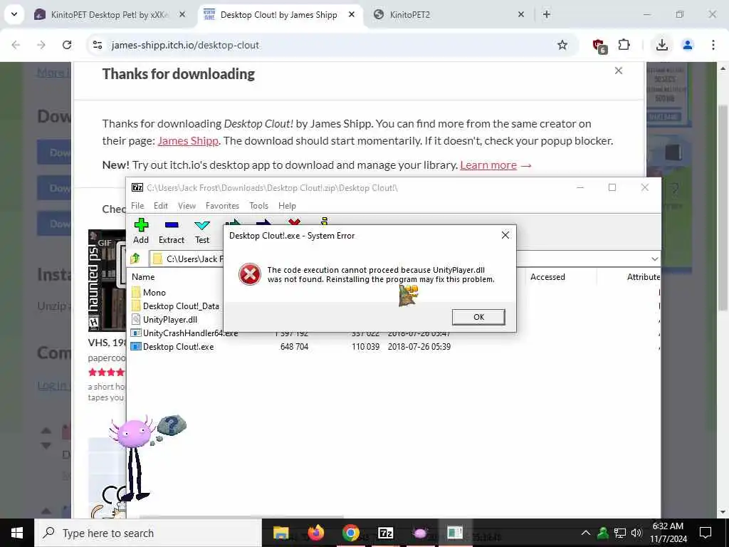This screenshot has height=547, width=729.
Task: Close the Thanks for downloading popup
Action: (x=619, y=71)
